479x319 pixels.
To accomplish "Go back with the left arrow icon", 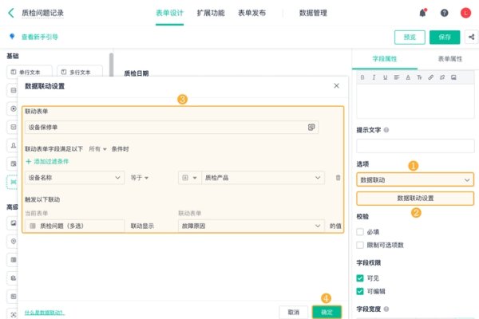I will coord(11,13).
